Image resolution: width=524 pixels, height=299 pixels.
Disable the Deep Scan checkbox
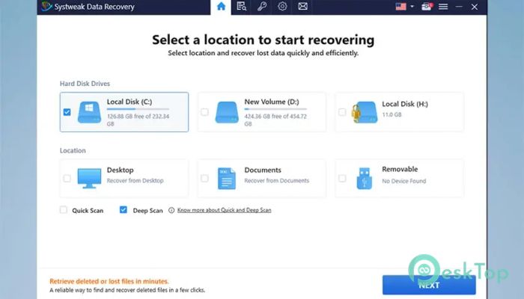tap(124, 210)
